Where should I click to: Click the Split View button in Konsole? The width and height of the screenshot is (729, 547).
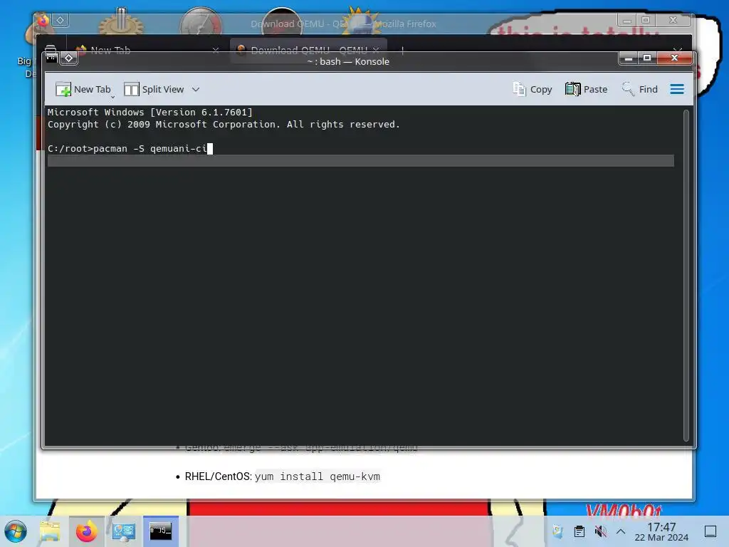(x=154, y=89)
